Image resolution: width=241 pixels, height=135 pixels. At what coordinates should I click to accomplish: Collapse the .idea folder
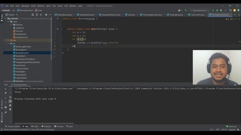tap(8, 22)
